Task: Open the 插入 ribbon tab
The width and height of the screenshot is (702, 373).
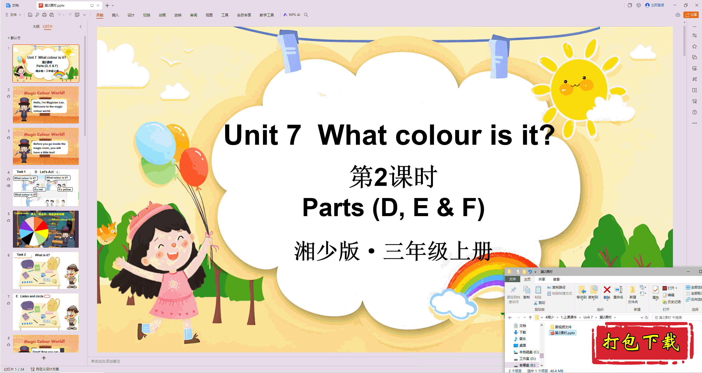Action: point(115,15)
